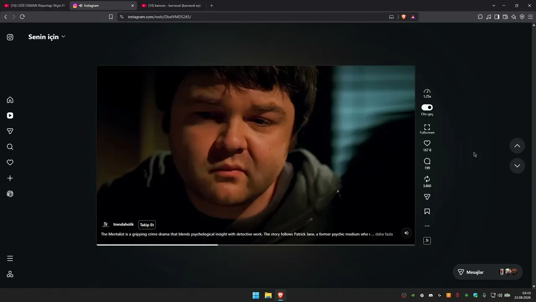View site information icon in address bar
The width and height of the screenshot is (536, 302).
(121, 17)
